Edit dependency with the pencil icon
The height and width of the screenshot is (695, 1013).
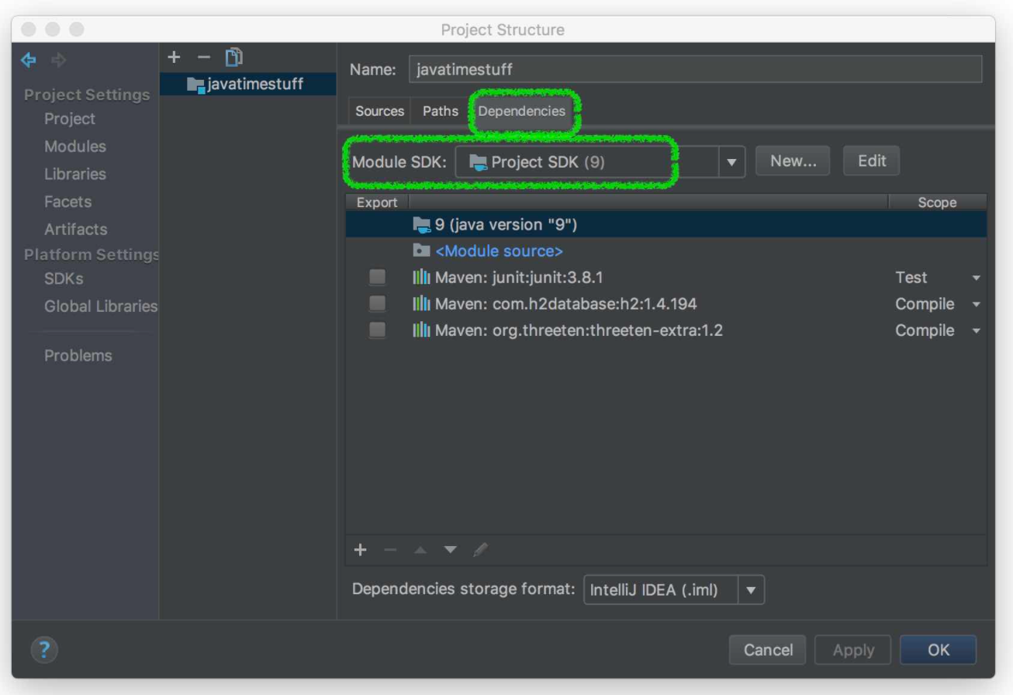pos(480,550)
